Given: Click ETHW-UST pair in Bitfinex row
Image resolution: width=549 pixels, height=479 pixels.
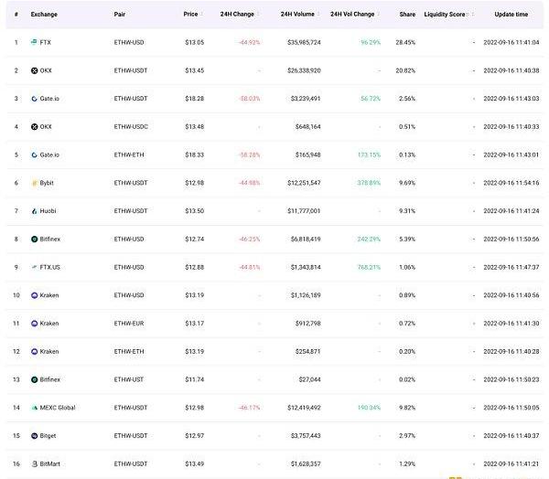Looking at the screenshot, I should click(128, 379).
